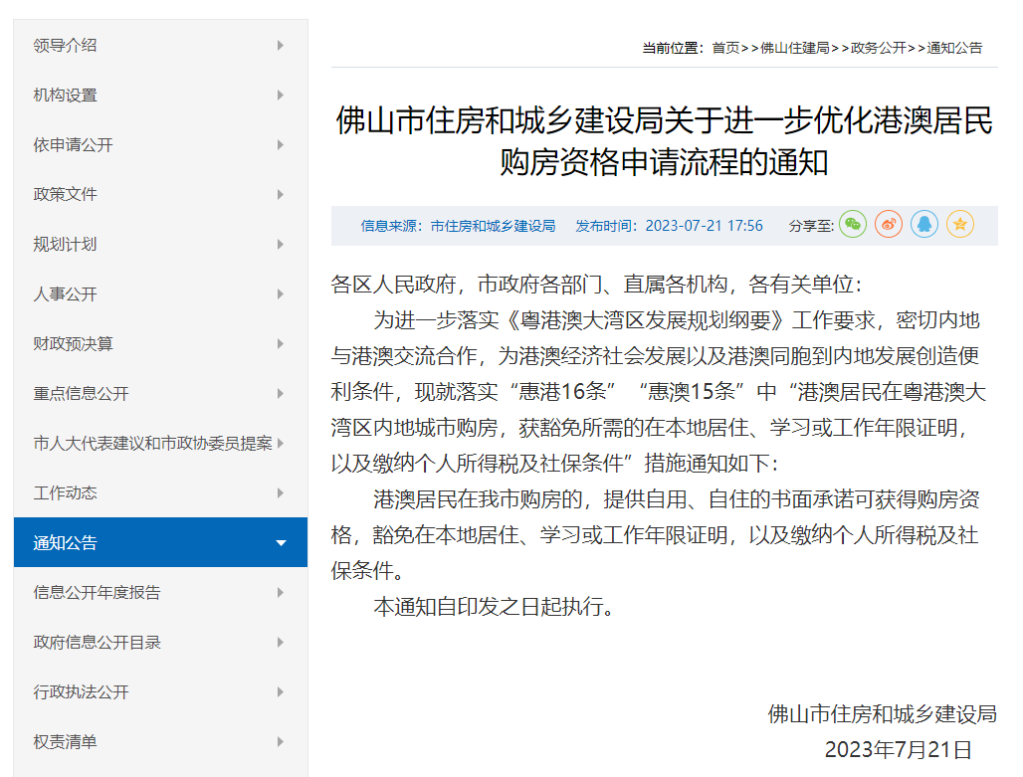Open 信息公开年度报告 in the sidebar

(98, 593)
